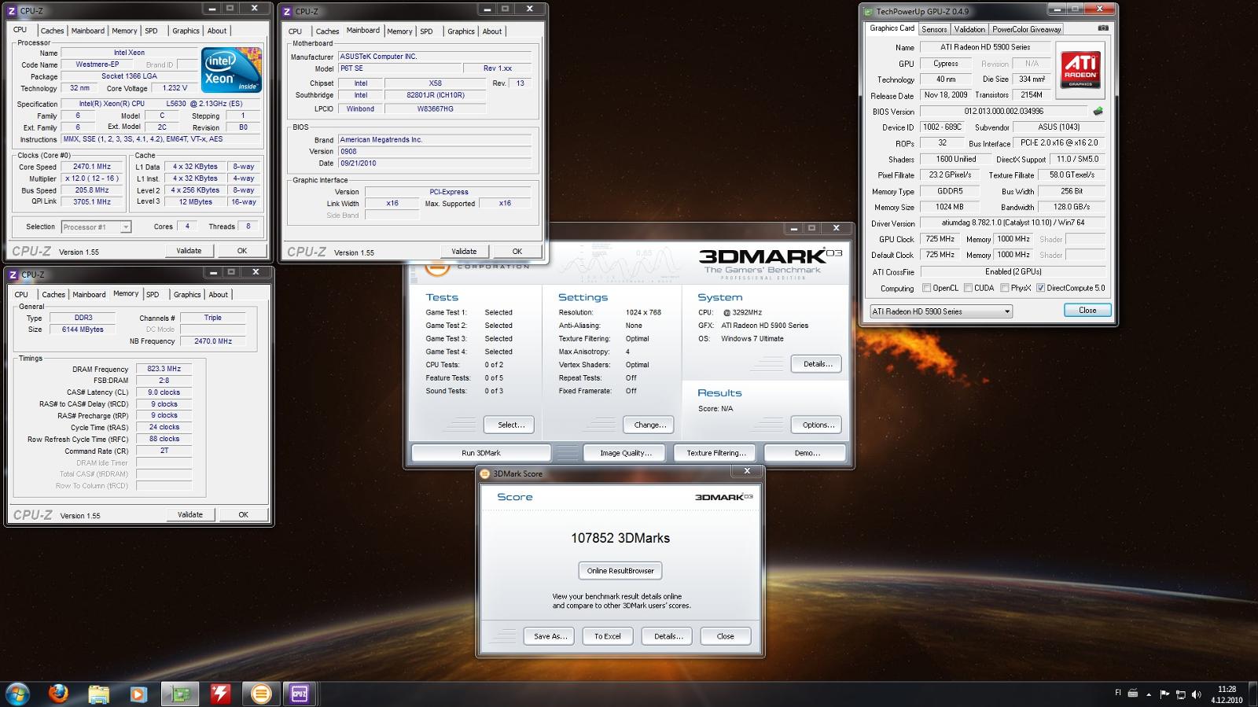Open the network tray icon
This screenshot has height=707, width=1258.
click(1180, 694)
